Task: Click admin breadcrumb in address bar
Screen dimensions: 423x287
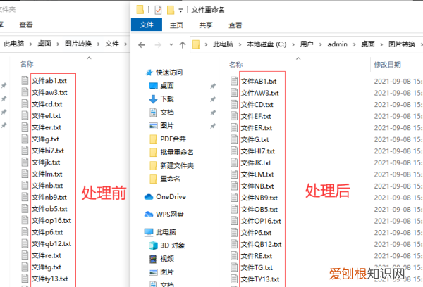Action: [337, 44]
